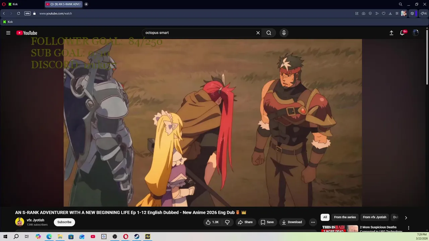Clear the 'octopus smart' search text
This screenshot has width=429, height=241.
258,33
